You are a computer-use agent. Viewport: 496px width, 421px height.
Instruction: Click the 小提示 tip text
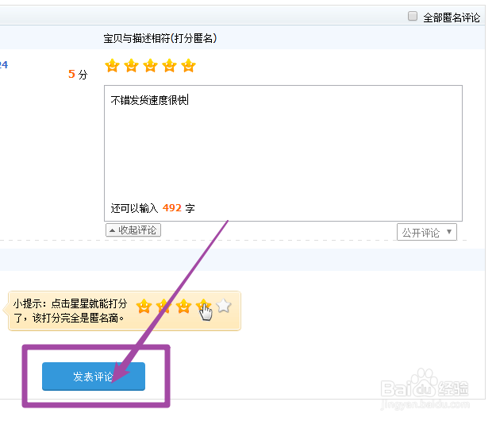point(70,311)
